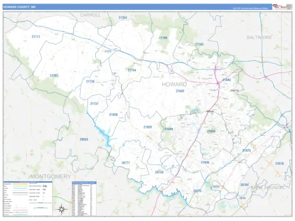This screenshot has width=295, height=221.
Task: Click ZIP code 21738 label
Action: (90, 82)
